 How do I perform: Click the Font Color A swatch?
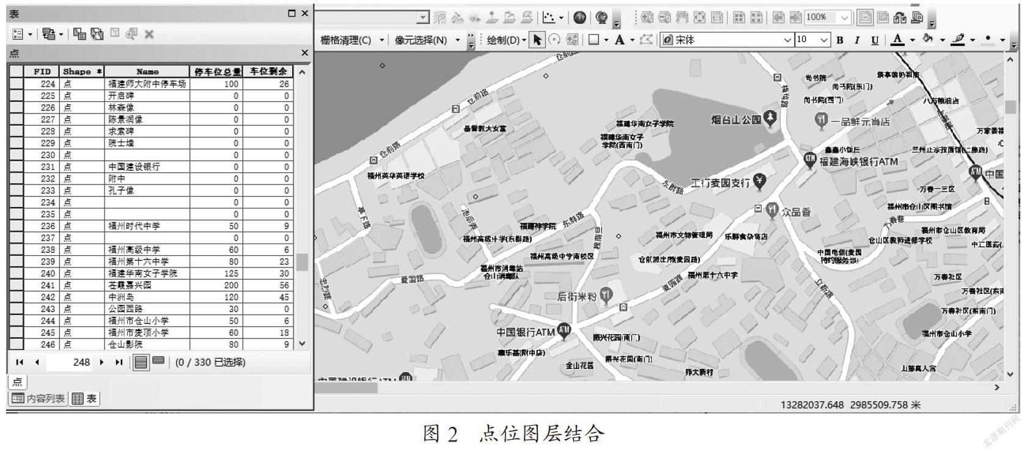click(897, 40)
